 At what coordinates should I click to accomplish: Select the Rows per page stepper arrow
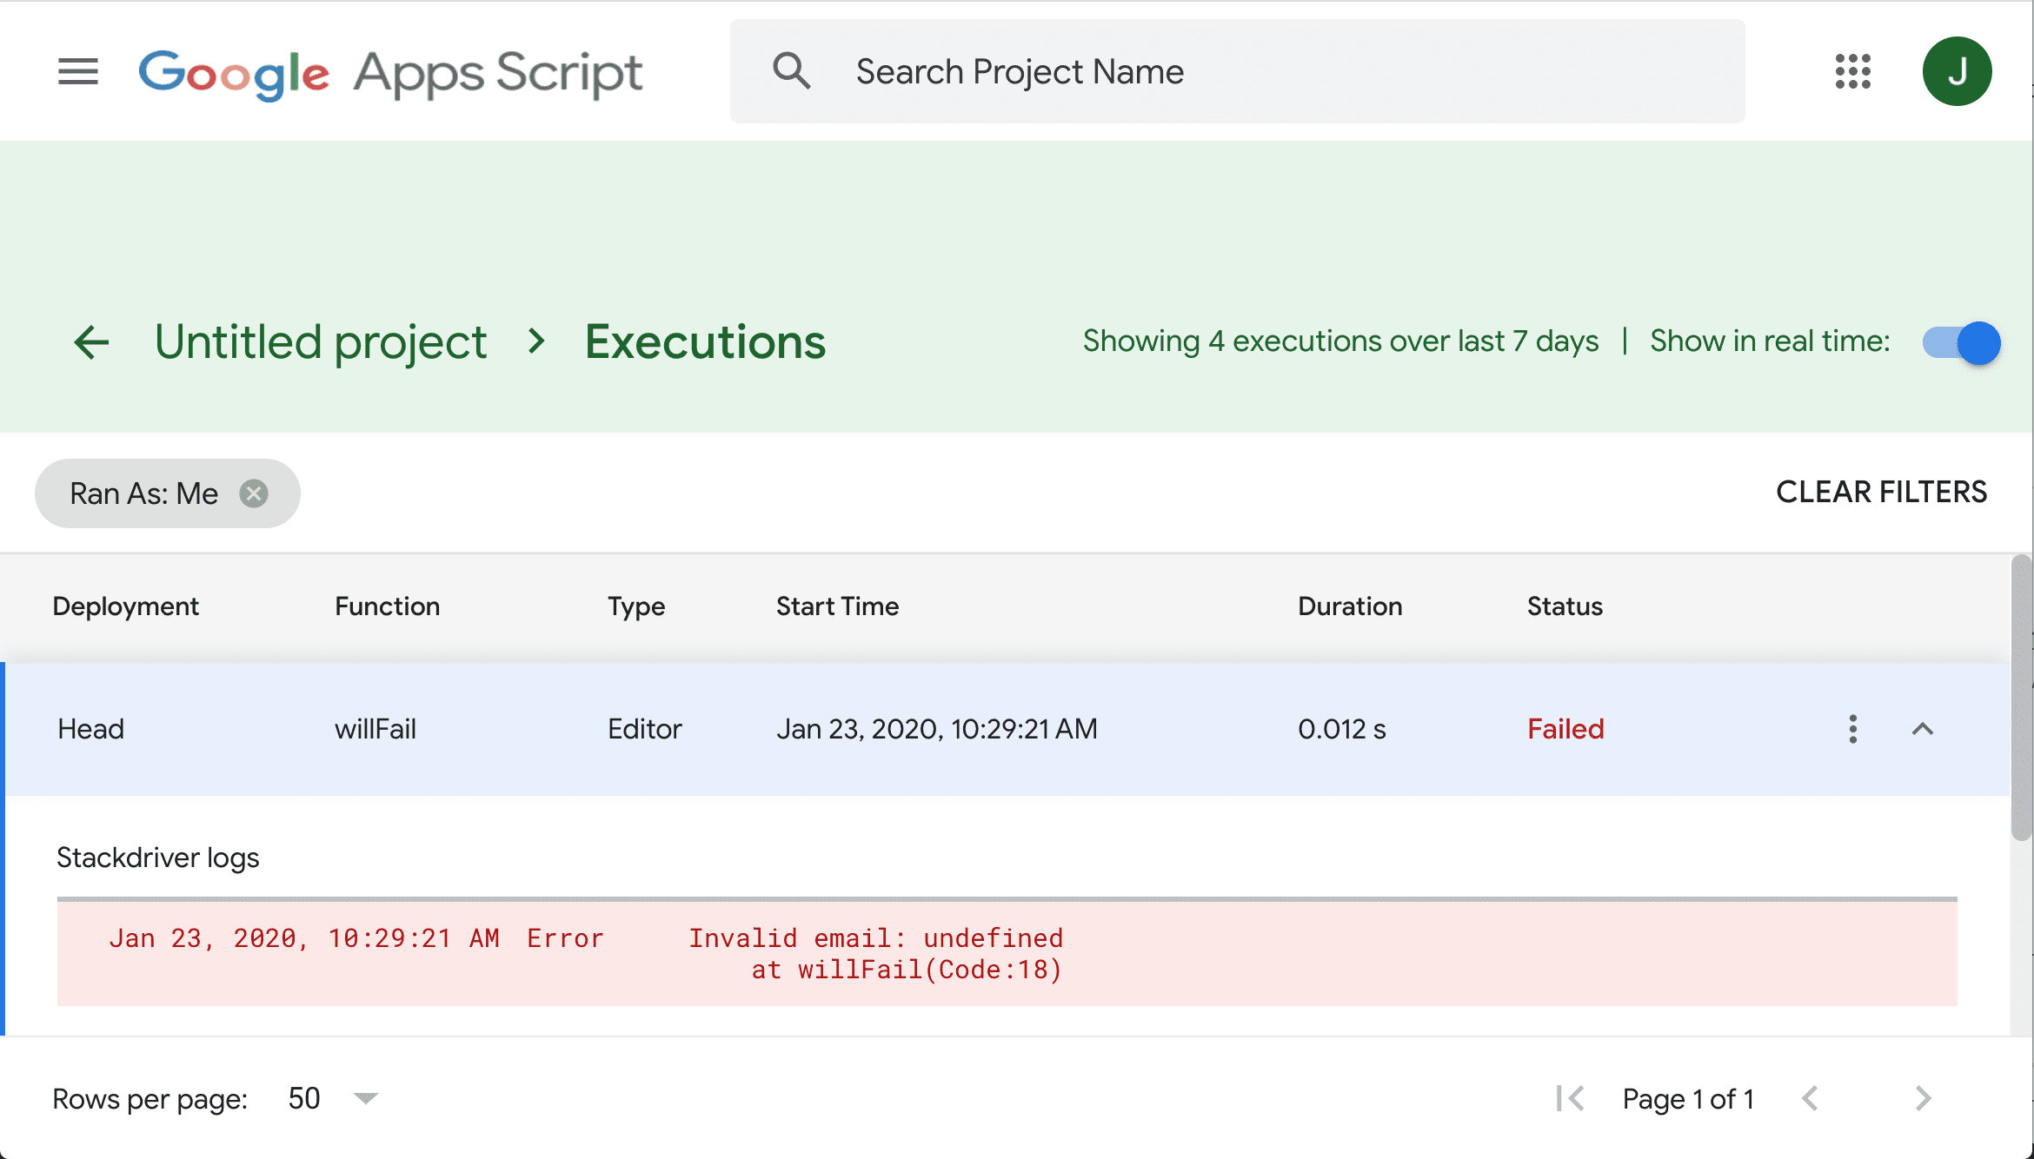click(x=368, y=1097)
